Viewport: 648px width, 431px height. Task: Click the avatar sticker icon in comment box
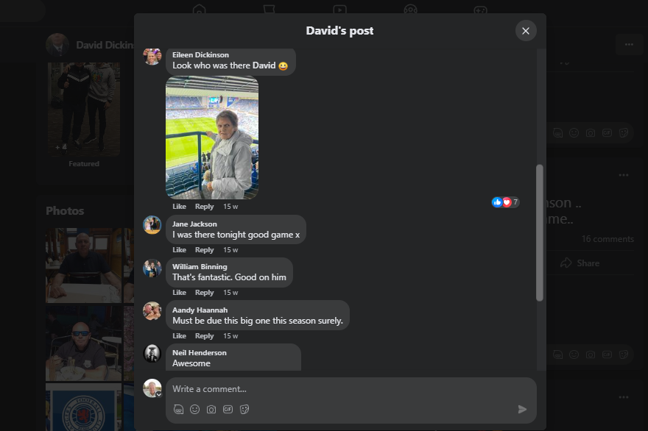point(178,409)
